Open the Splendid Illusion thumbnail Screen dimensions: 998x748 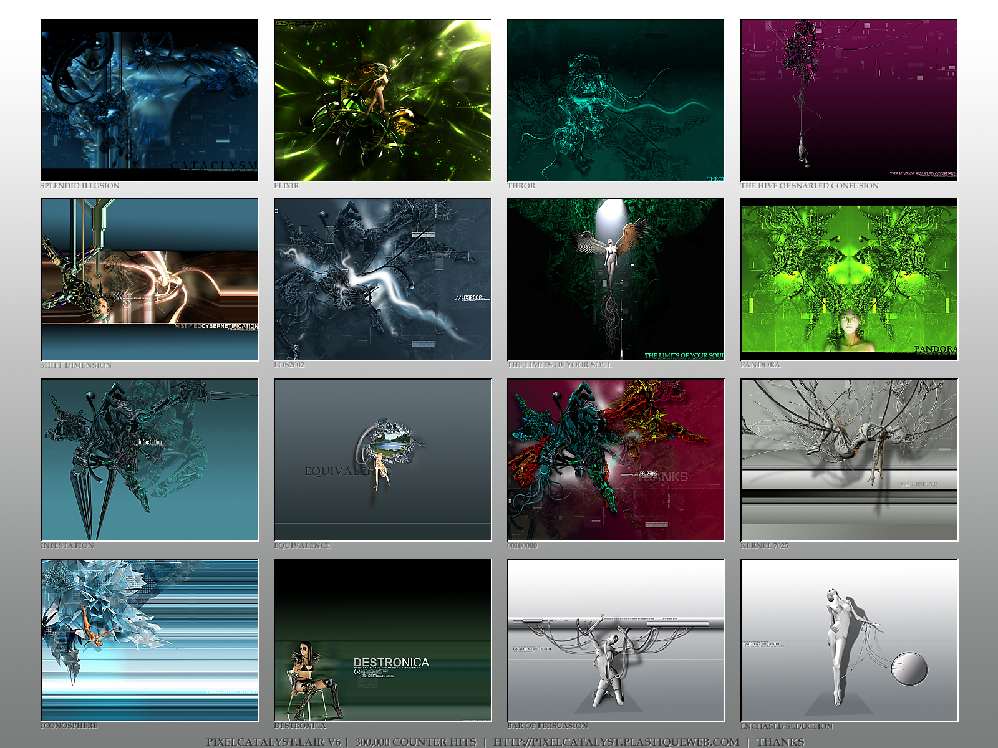149,100
